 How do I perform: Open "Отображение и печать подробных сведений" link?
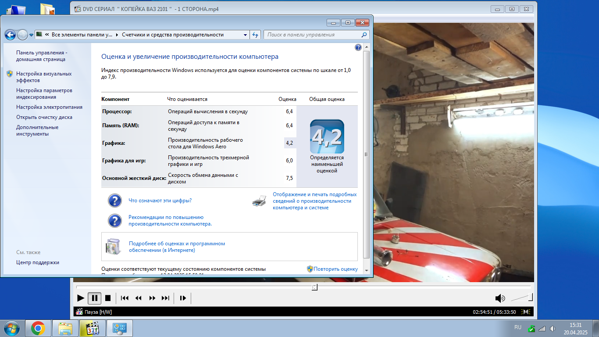click(x=315, y=201)
